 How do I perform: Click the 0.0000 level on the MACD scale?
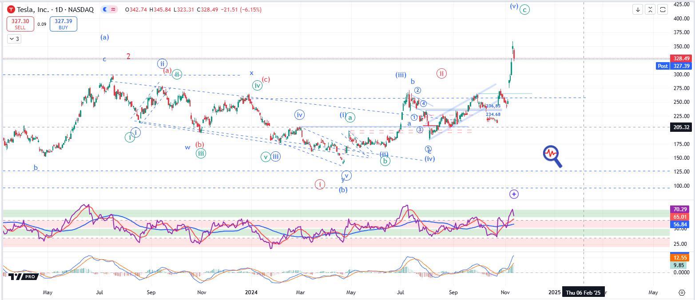click(x=682, y=273)
